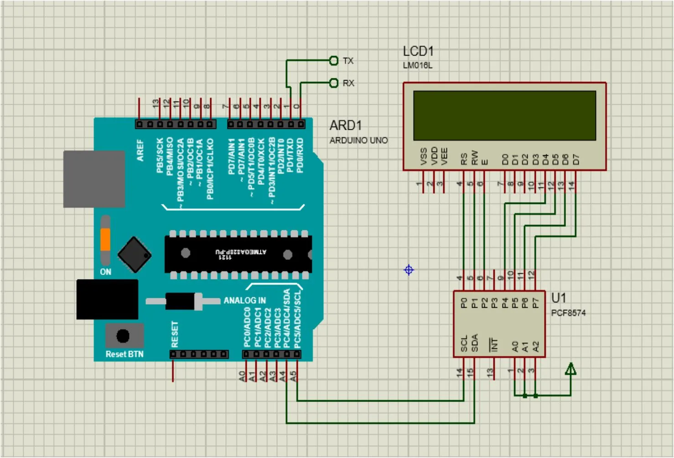Click the PB5/SCK pin label on Arduino
The width and height of the screenshot is (674, 458).
click(160, 155)
